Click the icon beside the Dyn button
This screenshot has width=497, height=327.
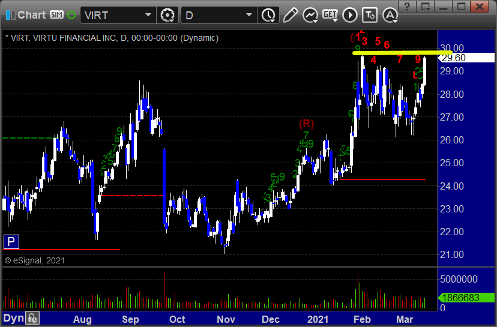(32, 318)
